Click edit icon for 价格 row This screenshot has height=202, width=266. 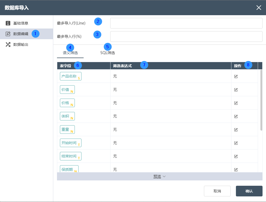236,103
